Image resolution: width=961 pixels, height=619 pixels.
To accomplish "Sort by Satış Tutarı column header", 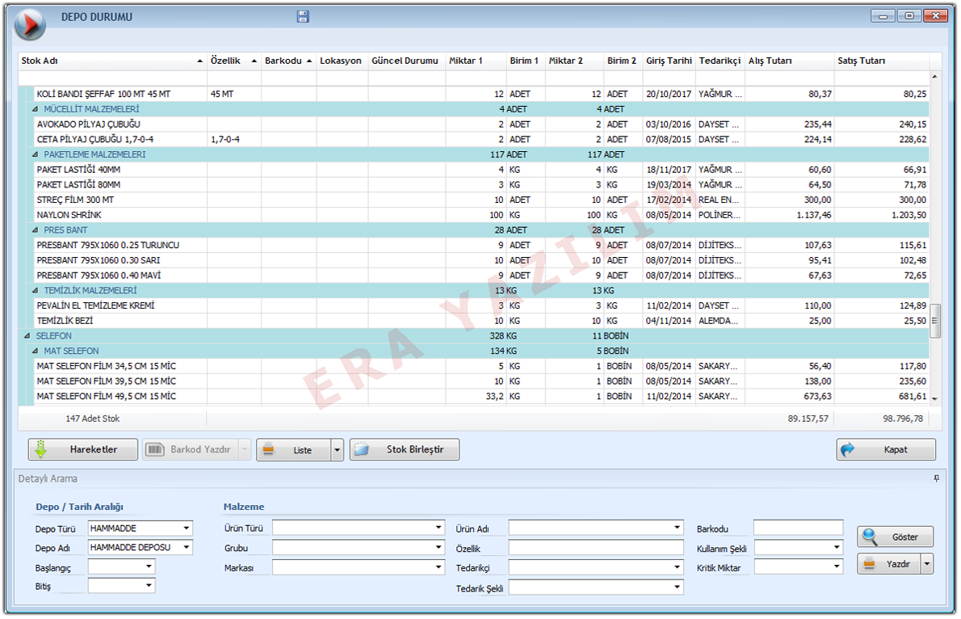I will [x=880, y=61].
